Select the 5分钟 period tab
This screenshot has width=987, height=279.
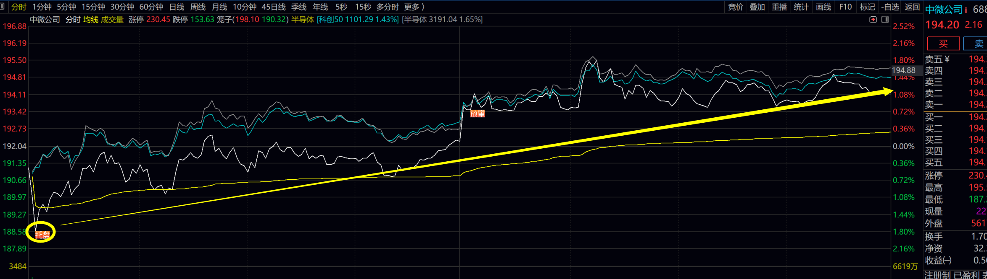(66, 7)
